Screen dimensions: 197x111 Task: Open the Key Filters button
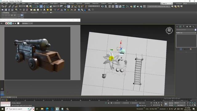(181, 105)
